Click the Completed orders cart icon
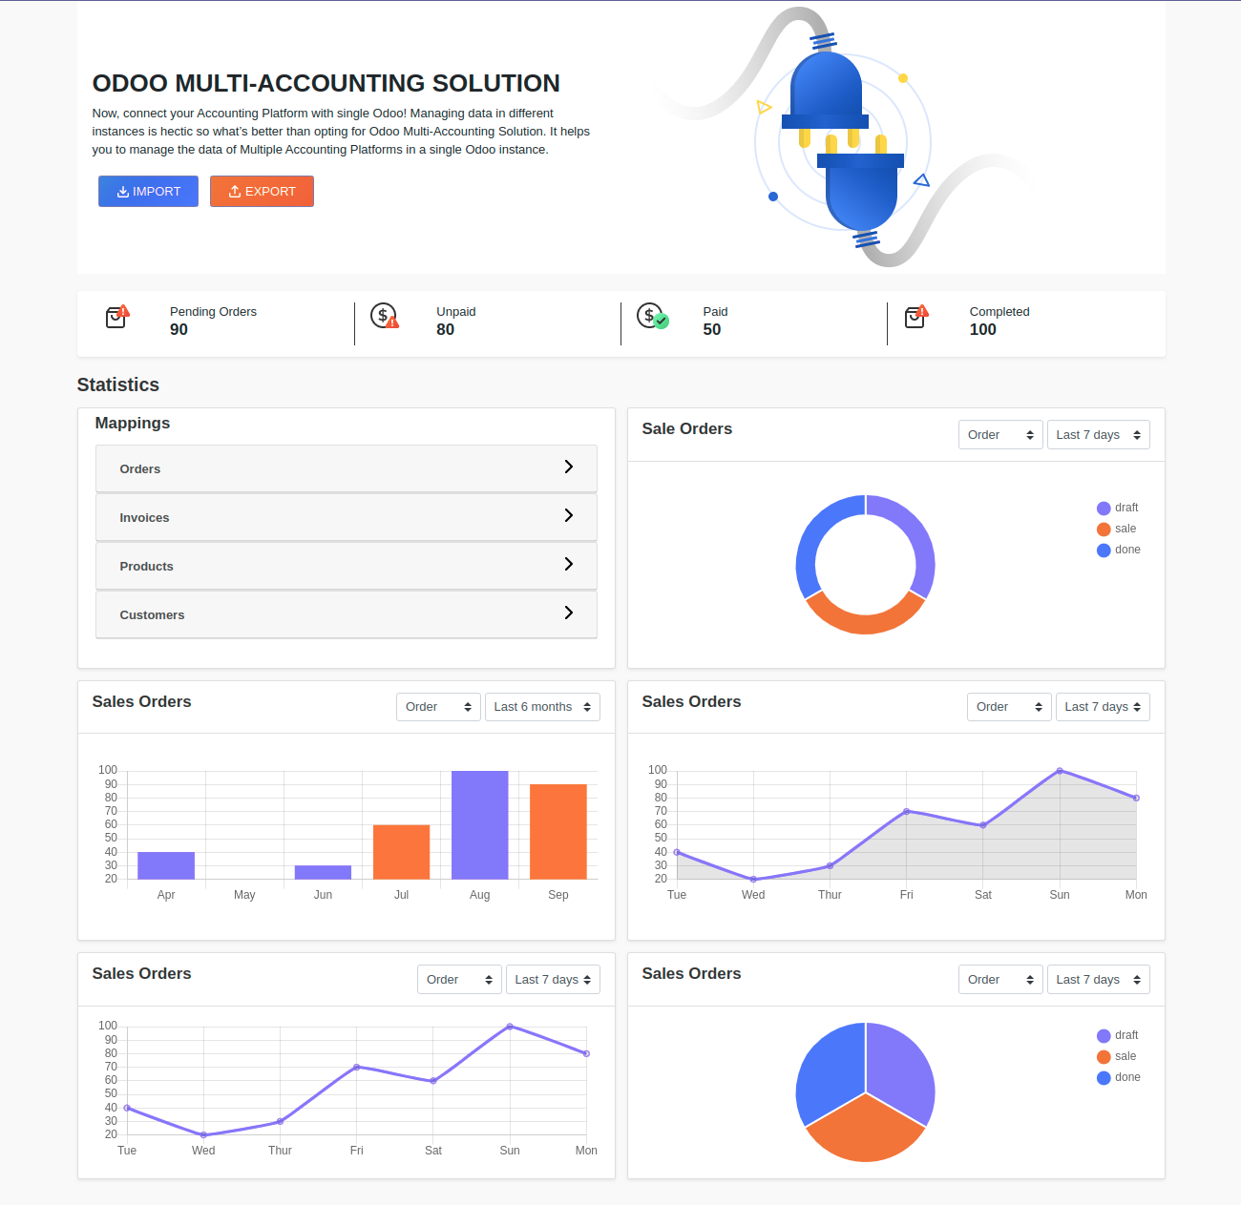Viewport: 1241px width, 1205px height. click(x=916, y=317)
